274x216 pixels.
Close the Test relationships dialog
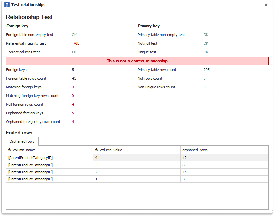pos(266,5)
